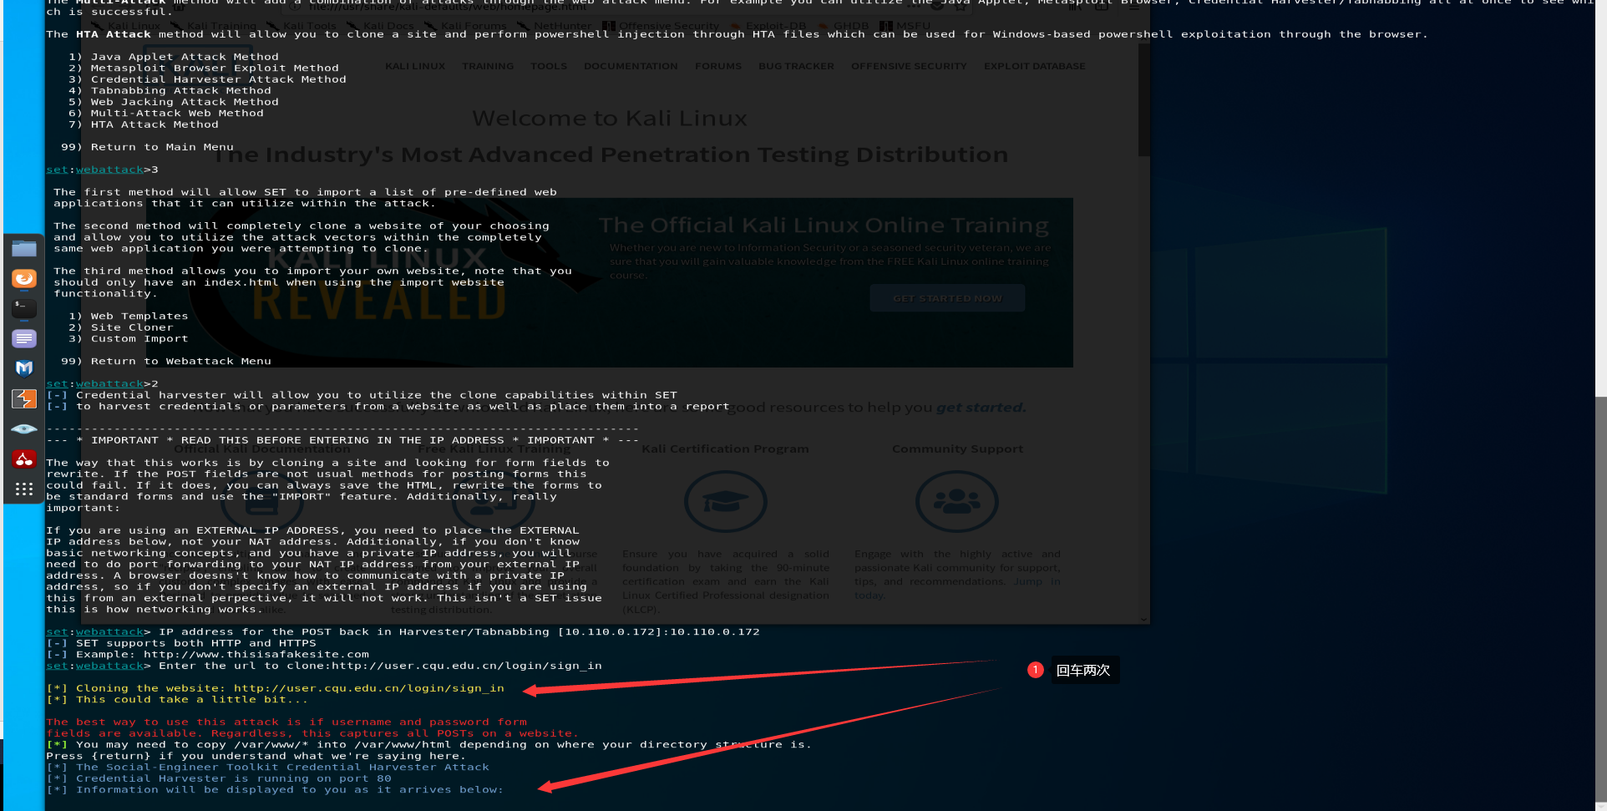Viewport: 1607px width, 811px height.
Task: Click terminal line '99) Return to Webattack Menu'
Action: coord(166,362)
